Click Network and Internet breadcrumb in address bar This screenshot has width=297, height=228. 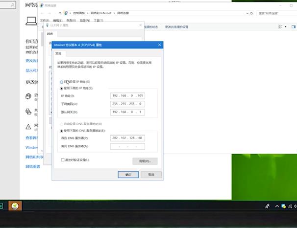coord(101,13)
